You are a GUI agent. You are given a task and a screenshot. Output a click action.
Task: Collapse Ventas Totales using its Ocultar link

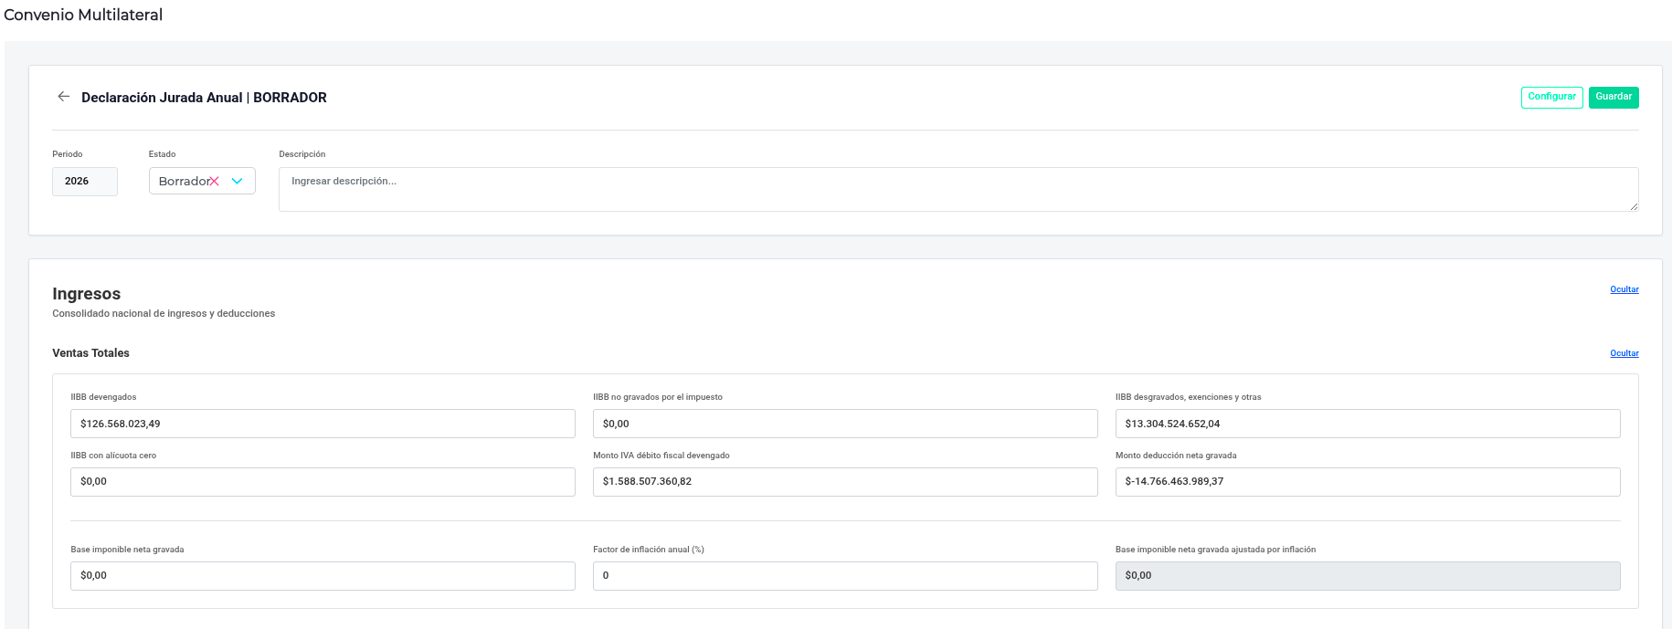click(x=1624, y=353)
